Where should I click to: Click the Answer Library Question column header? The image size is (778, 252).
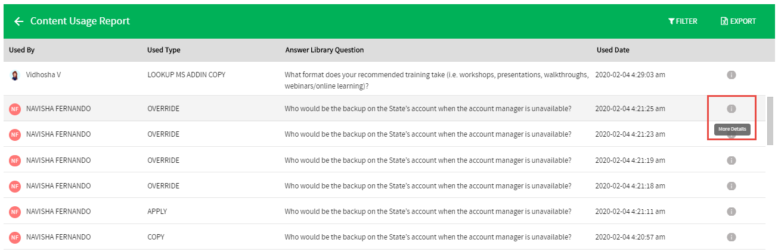tap(324, 50)
